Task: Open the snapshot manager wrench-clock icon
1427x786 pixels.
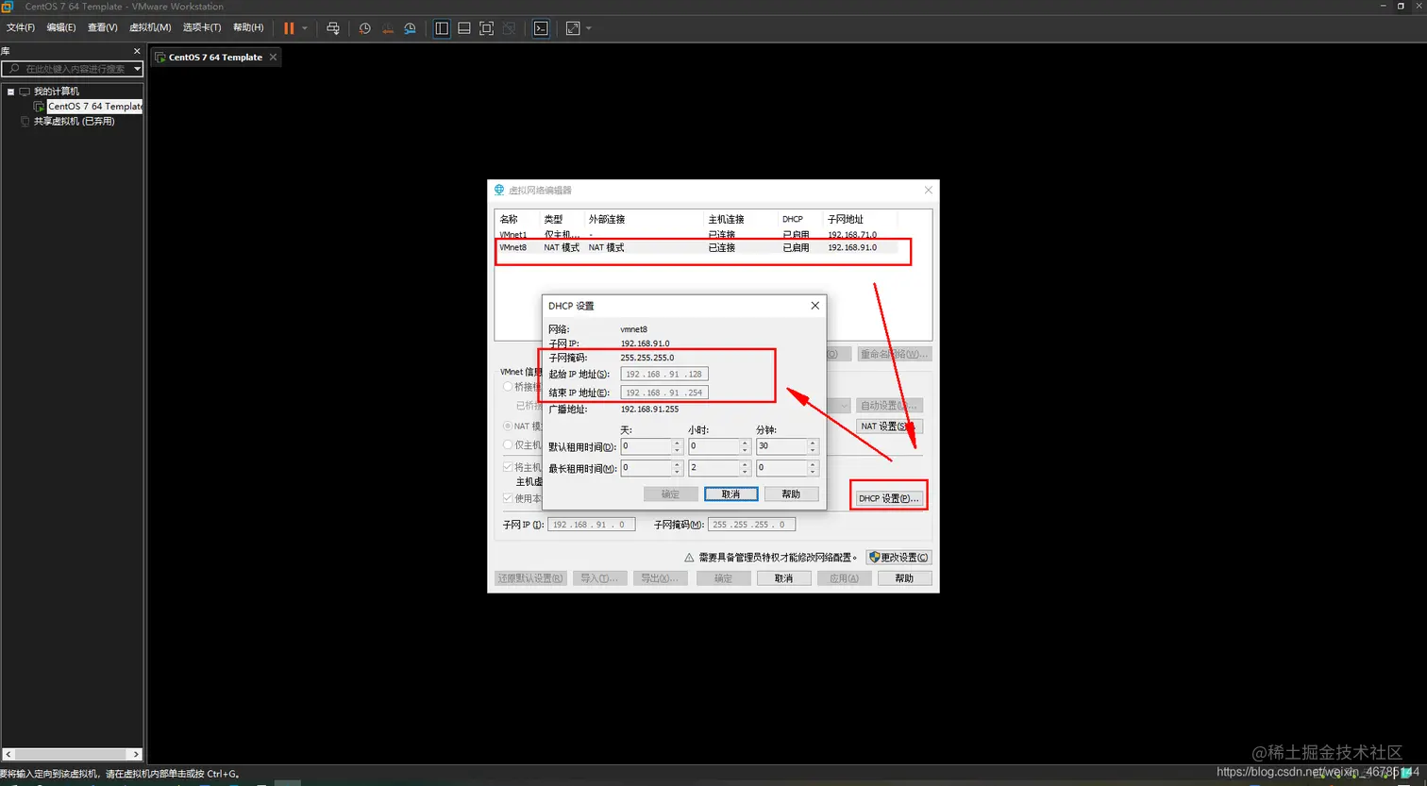Action: pyautogui.click(x=409, y=28)
